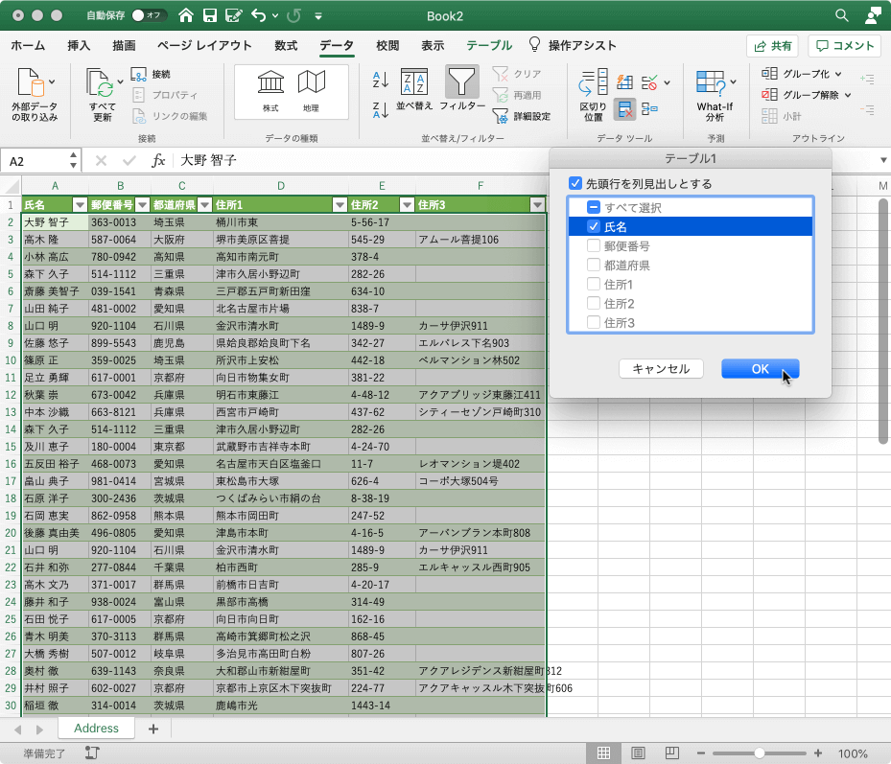Check the 郵便番号 column checkbox
The height and width of the screenshot is (764, 891).
[x=594, y=246]
